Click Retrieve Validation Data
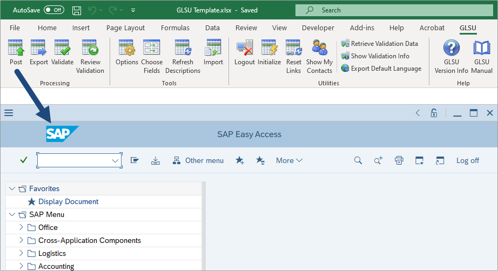 380,44
